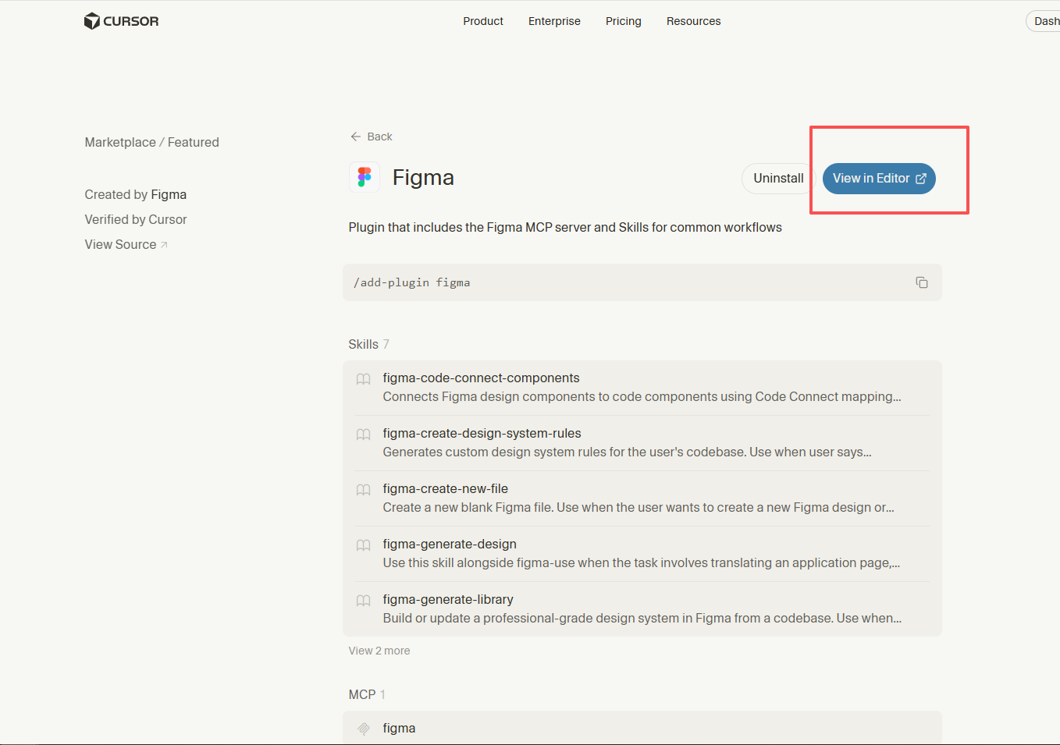The image size is (1060, 745).
Task: Click the description starting 'Connects Figma design components'
Action: point(642,397)
